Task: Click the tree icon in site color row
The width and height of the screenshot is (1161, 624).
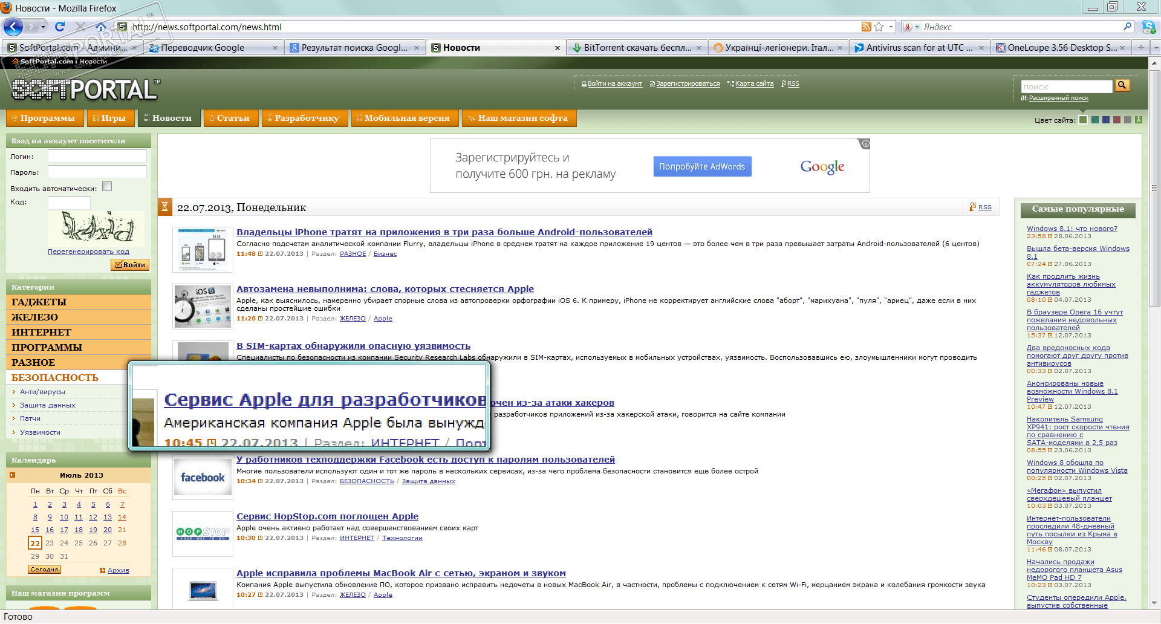Action: [1139, 120]
